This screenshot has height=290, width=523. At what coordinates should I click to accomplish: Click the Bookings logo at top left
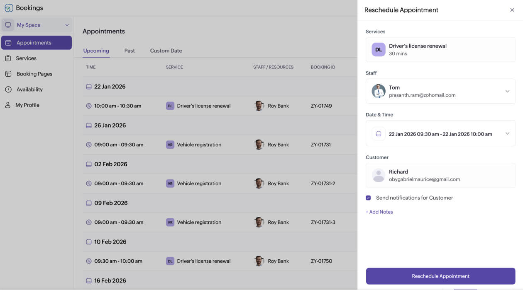(x=9, y=7)
